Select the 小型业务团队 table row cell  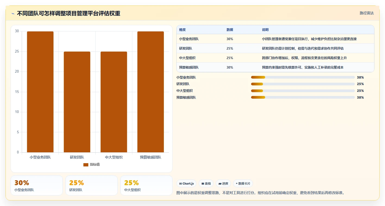(x=189, y=39)
